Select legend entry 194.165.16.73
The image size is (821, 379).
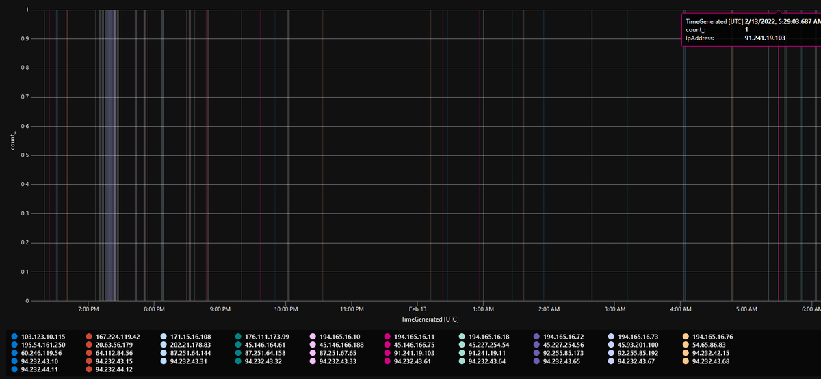633,337
